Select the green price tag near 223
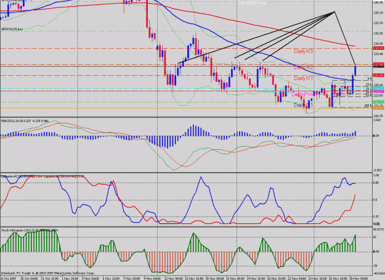 pos(378,102)
